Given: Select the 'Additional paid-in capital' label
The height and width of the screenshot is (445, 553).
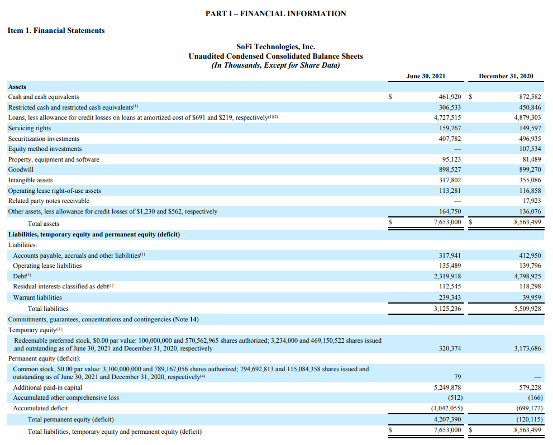Looking at the screenshot, I should tap(47, 387).
